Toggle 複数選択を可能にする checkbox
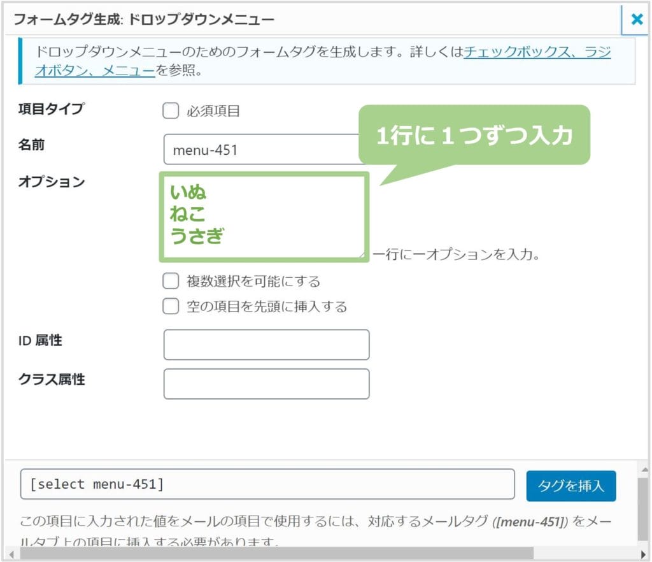This screenshot has width=652, height=562. pos(171,281)
